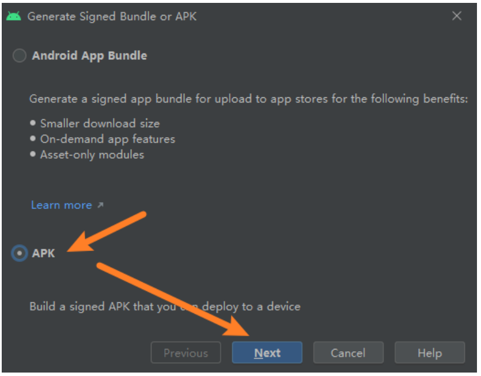Cancel the signed APK wizard
Screen dimensions: 481x376
point(349,353)
